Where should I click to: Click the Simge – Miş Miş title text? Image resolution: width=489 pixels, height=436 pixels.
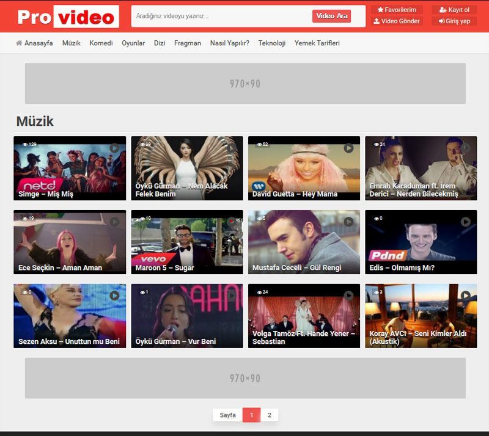point(46,194)
